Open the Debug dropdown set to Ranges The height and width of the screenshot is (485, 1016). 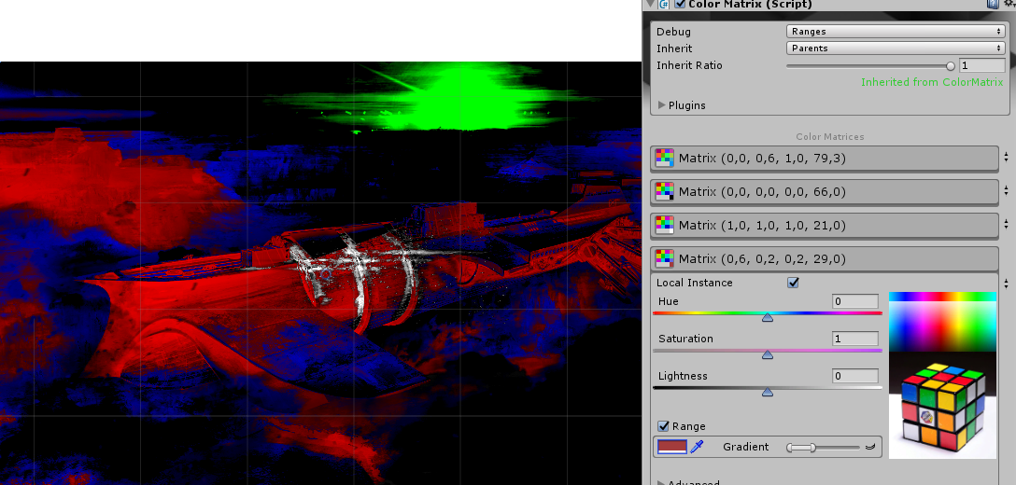click(x=896, y=31)
